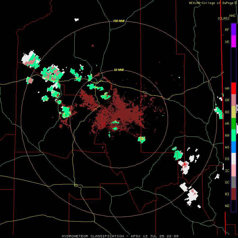This screenshot has height=238, width=238.
Task: Click the black radar site dot at center
Action: coord(118,119)
